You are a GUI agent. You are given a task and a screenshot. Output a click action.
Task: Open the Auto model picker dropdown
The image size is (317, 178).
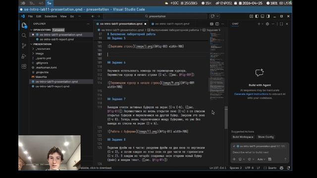point(261,159)
